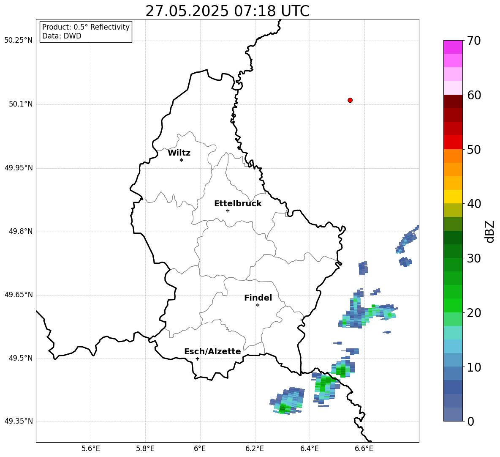Click the 6.6°E longitude label
This screenshot has width=500, height=457.
coord(364,449)
